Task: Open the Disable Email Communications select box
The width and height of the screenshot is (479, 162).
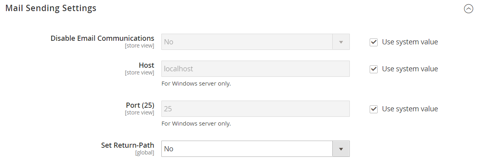Action: point(256,42)
